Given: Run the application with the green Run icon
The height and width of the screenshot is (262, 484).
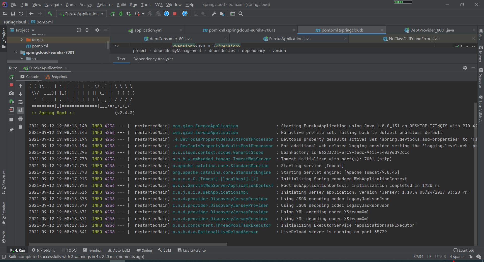Looking at the screenshot, I should (113, 14).
